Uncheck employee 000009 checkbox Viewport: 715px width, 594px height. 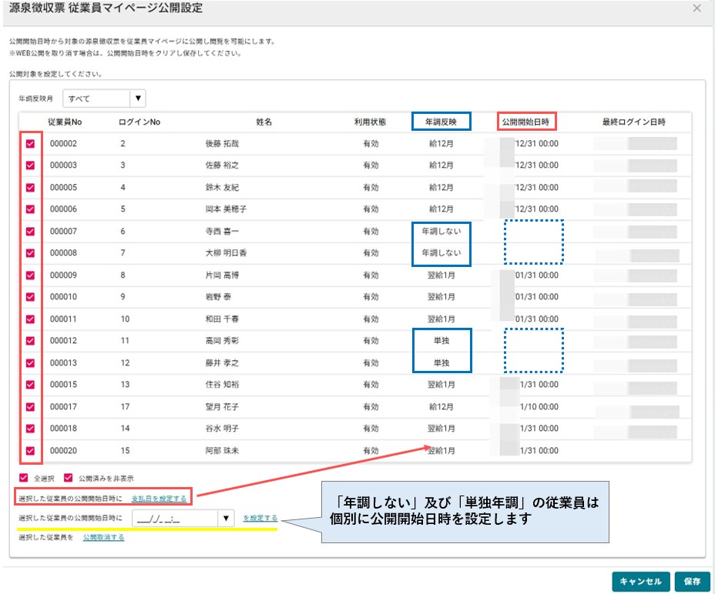coord(31,275)
